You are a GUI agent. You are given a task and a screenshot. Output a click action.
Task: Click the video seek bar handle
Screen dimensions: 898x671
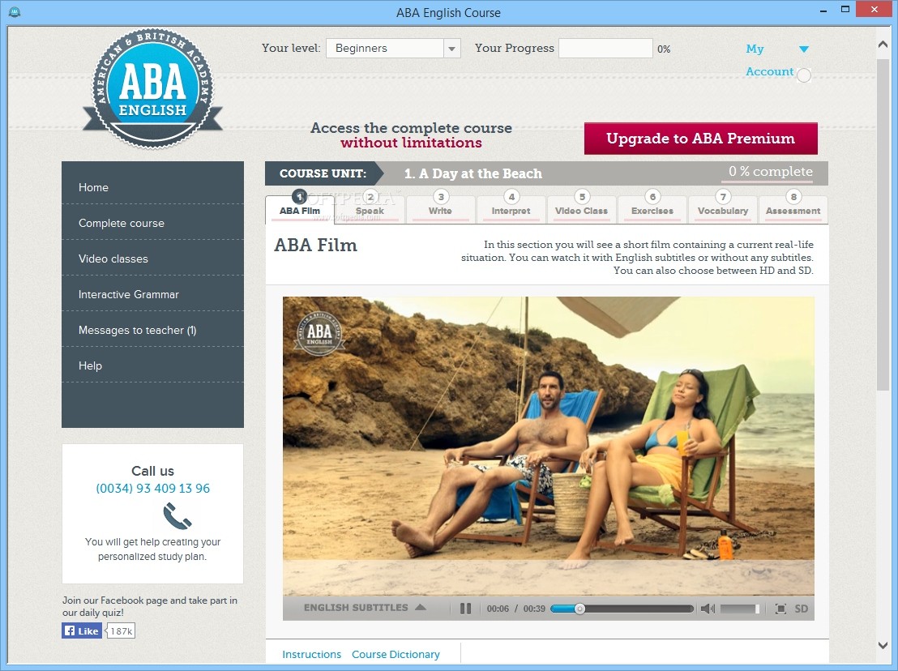tap(579, 609)
